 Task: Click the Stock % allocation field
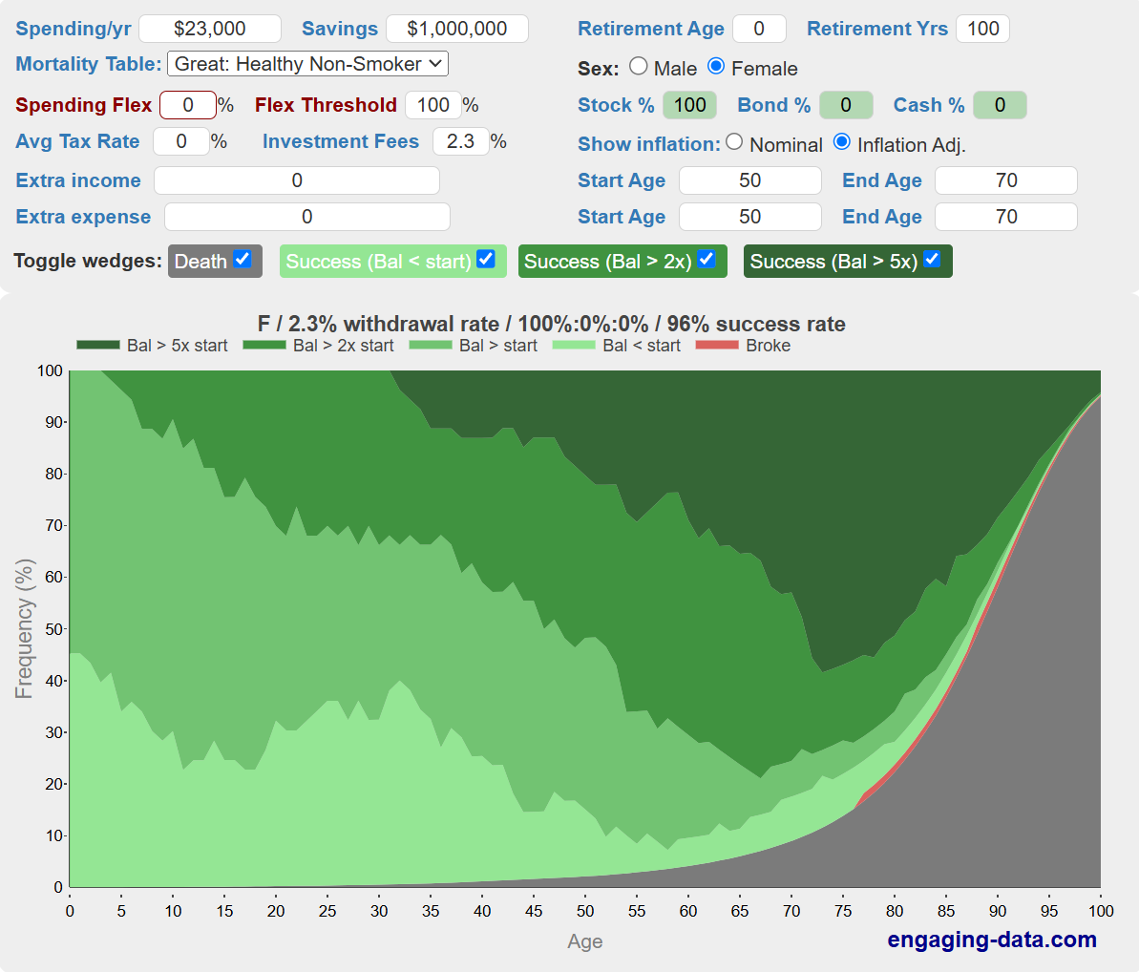689,105
